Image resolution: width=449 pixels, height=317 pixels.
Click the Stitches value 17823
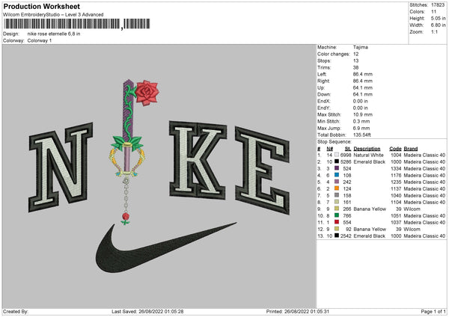[x=438, y=5]
